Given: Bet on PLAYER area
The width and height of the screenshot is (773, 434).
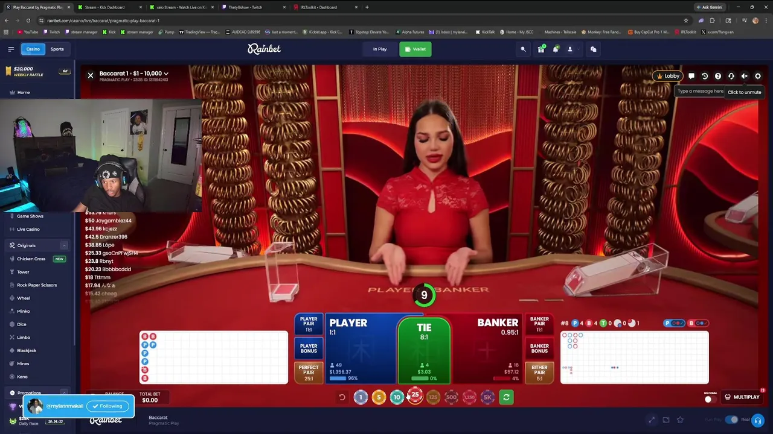Looking at the screenshot, I should point(361,348).
